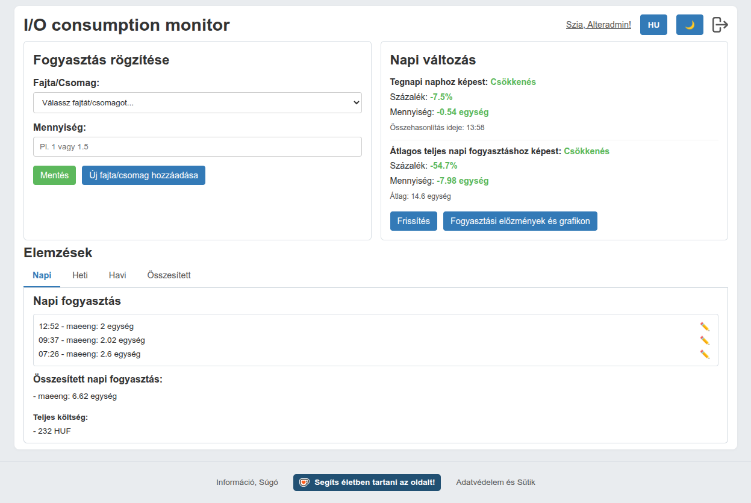Open the Szia, Alteradmin! profile link
This screenshot has height=503, width=751.
pos(598,25)
